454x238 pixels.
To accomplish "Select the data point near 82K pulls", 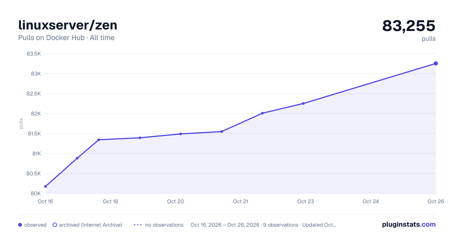I will [262, 113].
